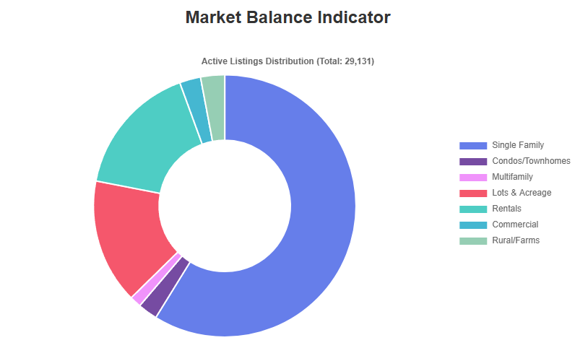Viewport: 588px width, 348px height.
Task: Click the cyan-blue Commercial legend swatch
Action: click(473, 225)
